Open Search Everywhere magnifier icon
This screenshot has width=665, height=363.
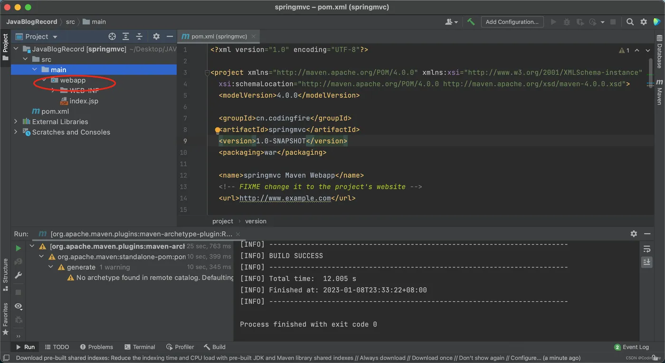[x=630, y=22]
